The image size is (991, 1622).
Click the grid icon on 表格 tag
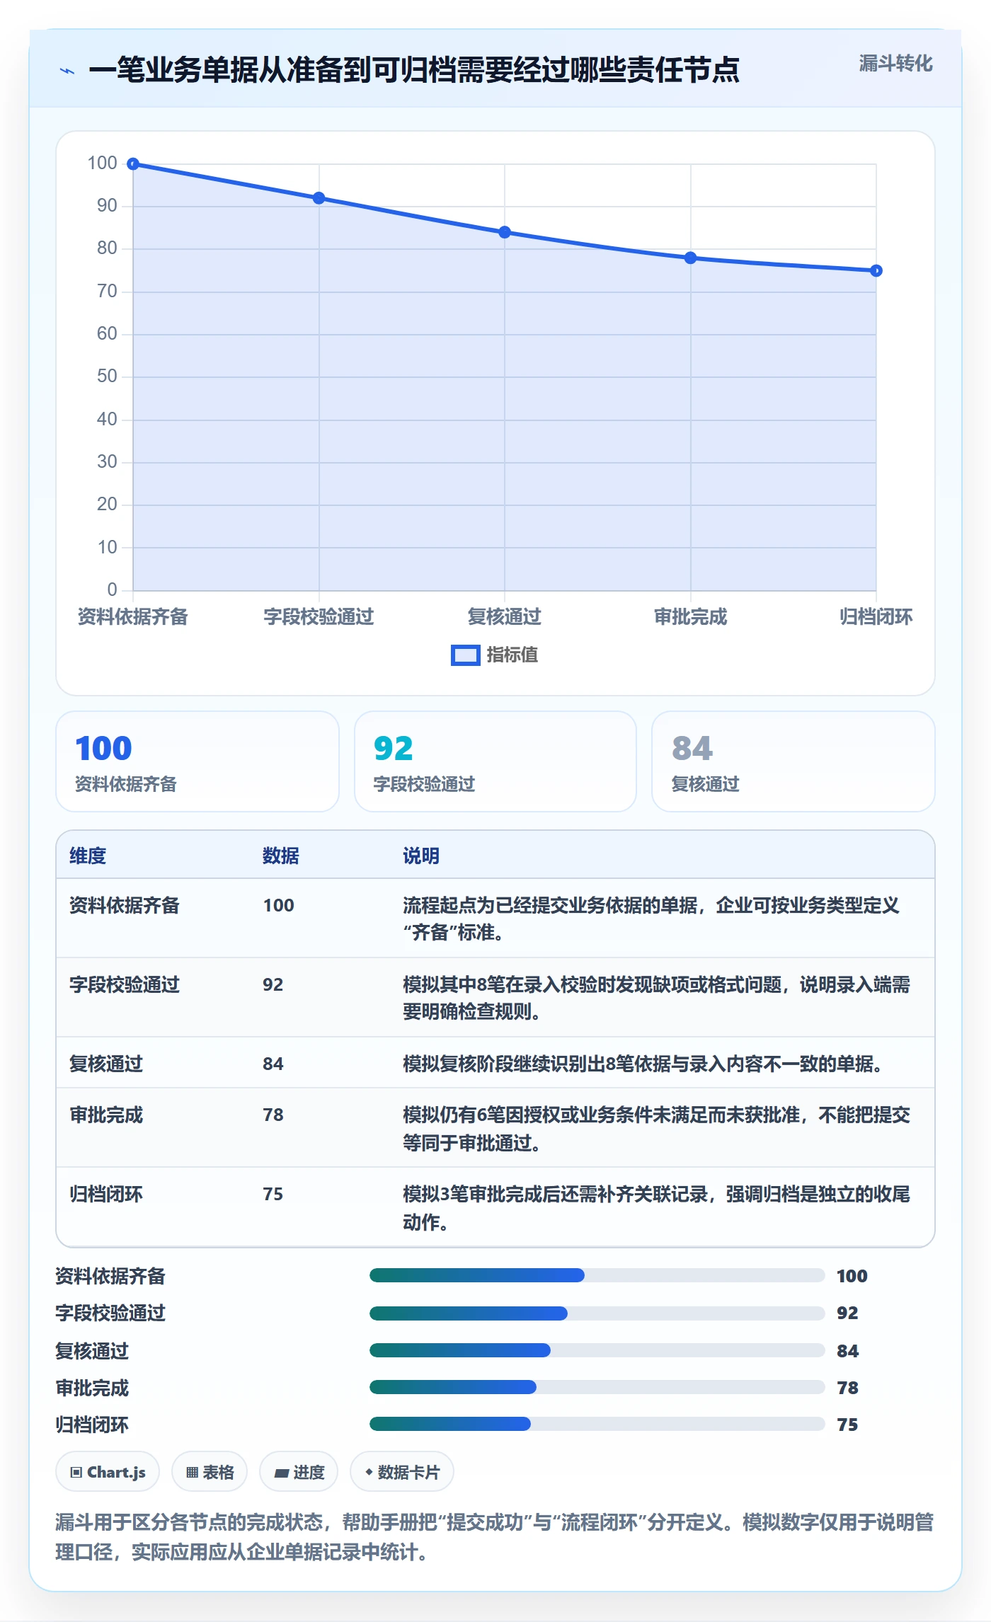click(x=192, y=1473)
